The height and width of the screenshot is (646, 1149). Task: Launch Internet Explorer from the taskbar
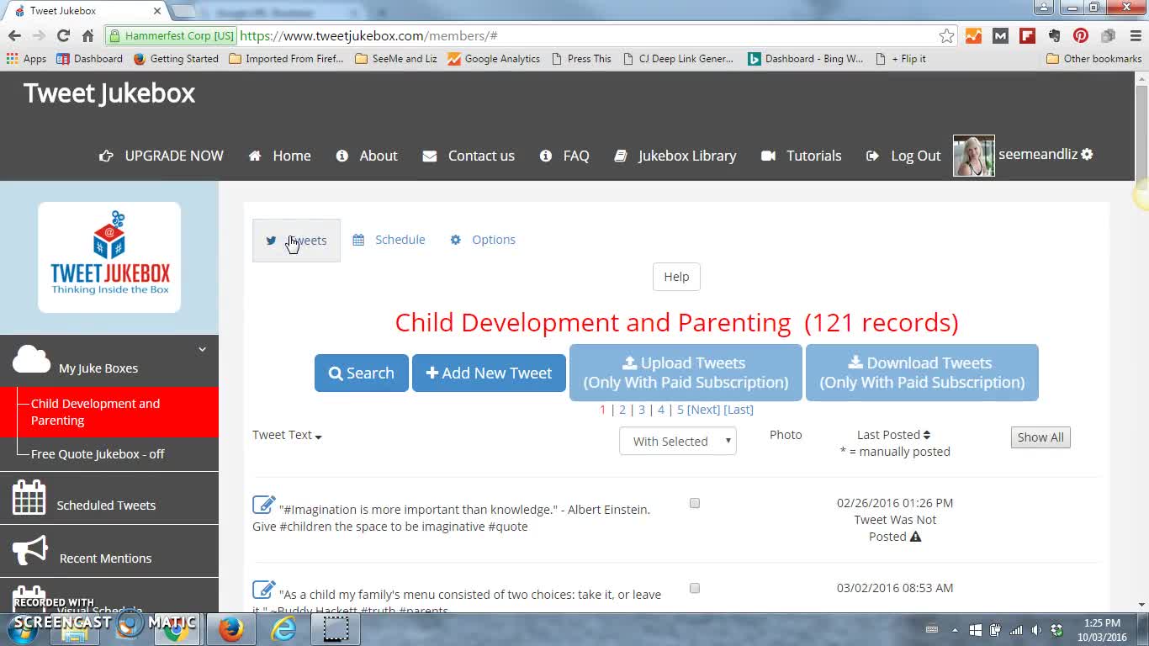point(283,629)
